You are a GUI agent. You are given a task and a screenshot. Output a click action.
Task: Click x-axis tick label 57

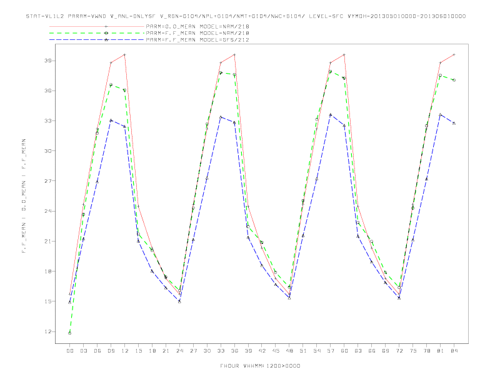pyautogui.click(x=331, y=351)
